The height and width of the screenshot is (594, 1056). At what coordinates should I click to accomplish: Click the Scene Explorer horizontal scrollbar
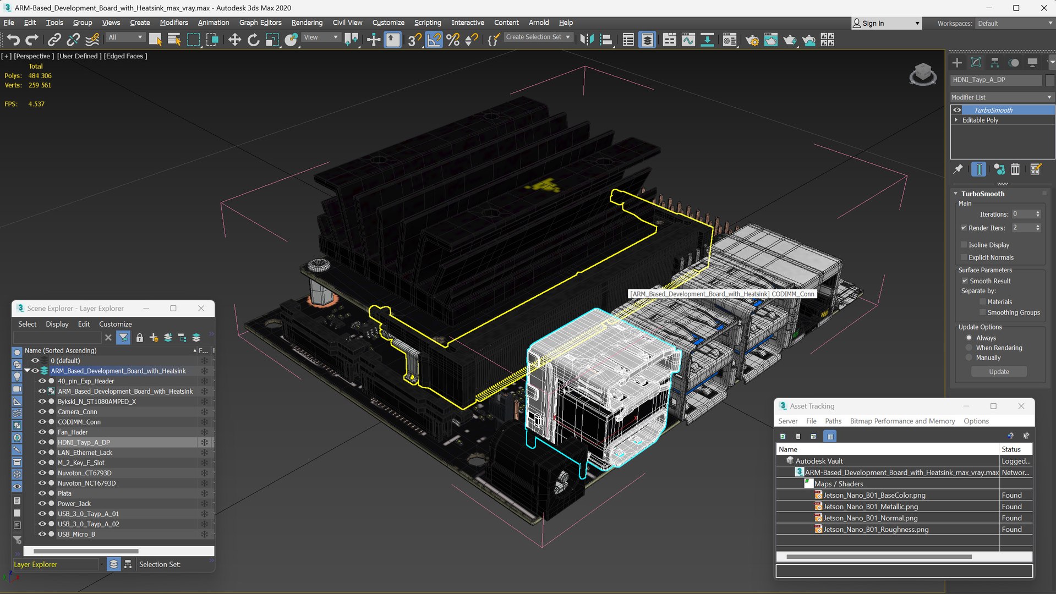coord(85,551)
